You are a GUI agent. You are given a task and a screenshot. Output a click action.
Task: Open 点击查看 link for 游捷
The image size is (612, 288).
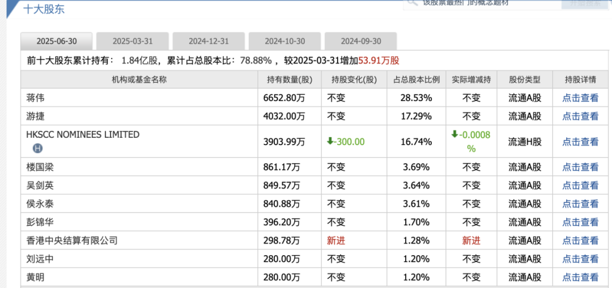point(580,116)
